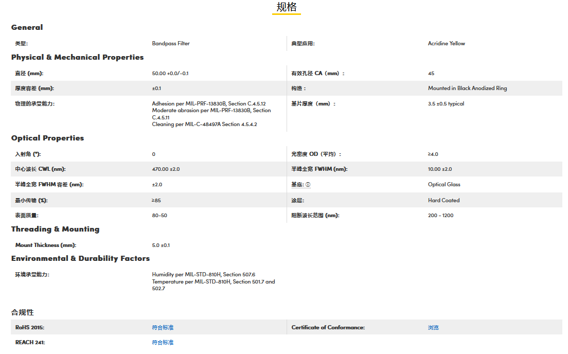Click the dotted-underlined 基底 label
This screenshot has height=354, width=568.
(297, 185)
